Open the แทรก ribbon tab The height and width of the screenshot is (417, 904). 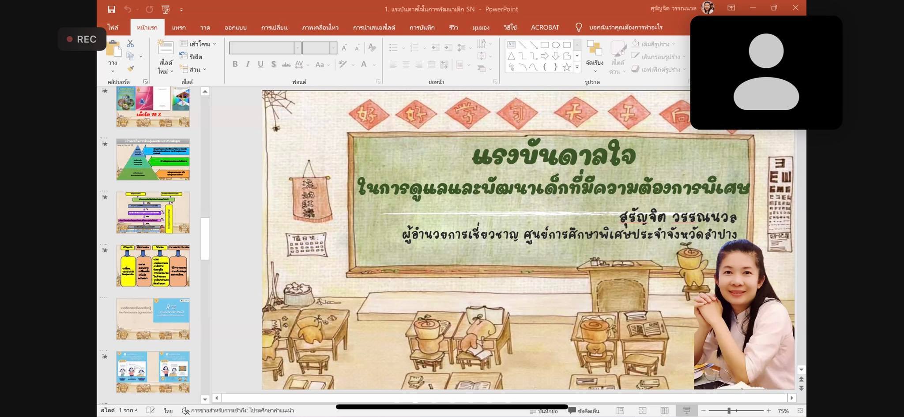179,27
